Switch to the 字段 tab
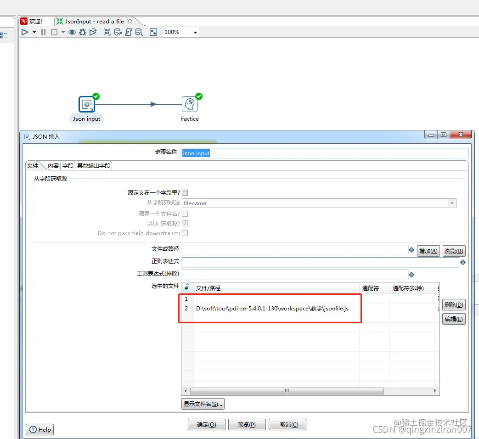The width and height of the screenshot is (479, 439). pyautogui.click(x=68, y=166)
